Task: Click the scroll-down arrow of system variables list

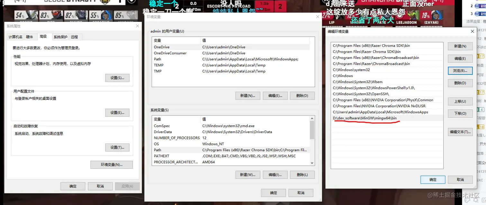Action: click(311, 163)
